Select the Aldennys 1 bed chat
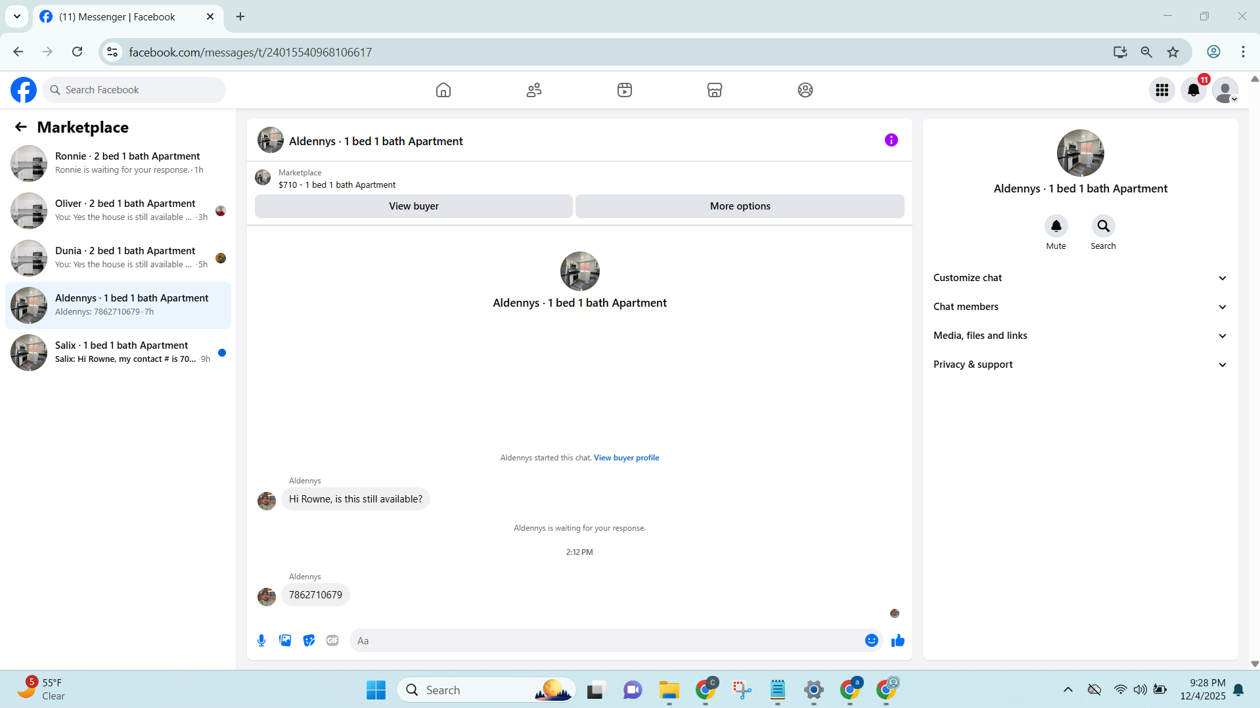 click(118, 305)
